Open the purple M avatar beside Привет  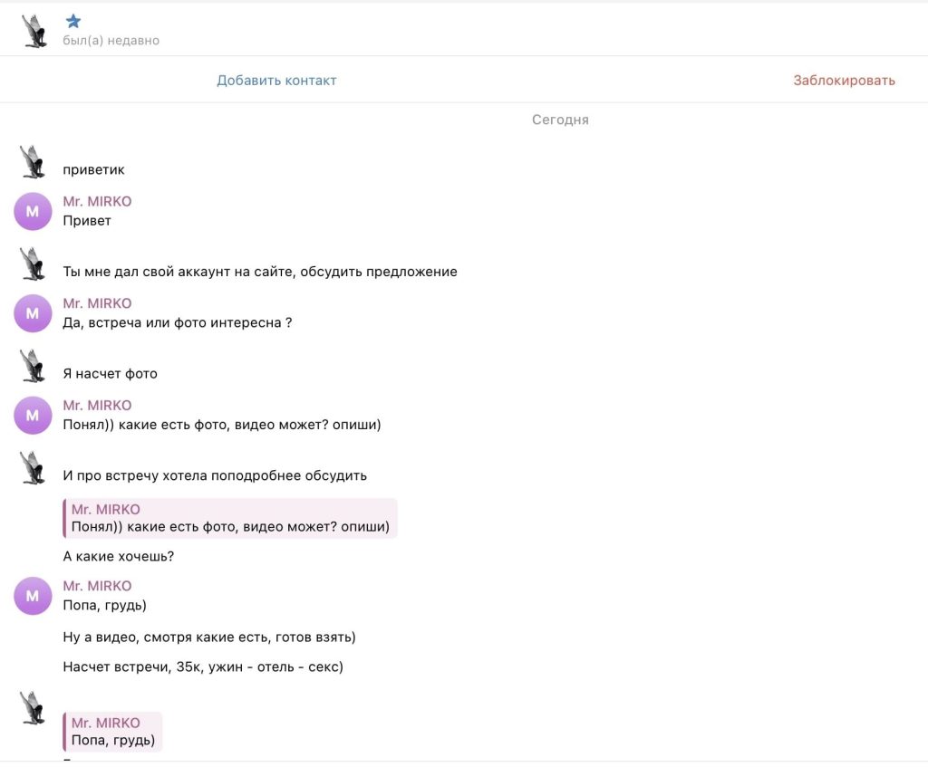pos(34,211)
